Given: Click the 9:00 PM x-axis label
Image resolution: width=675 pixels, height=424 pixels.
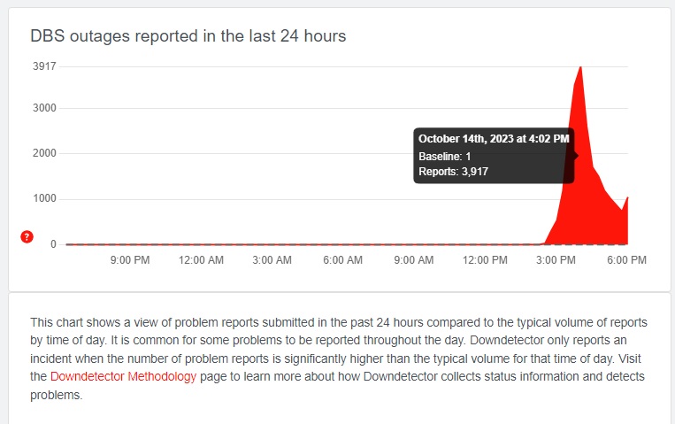Looking at the screenshot, I should [x=129, y=260].
